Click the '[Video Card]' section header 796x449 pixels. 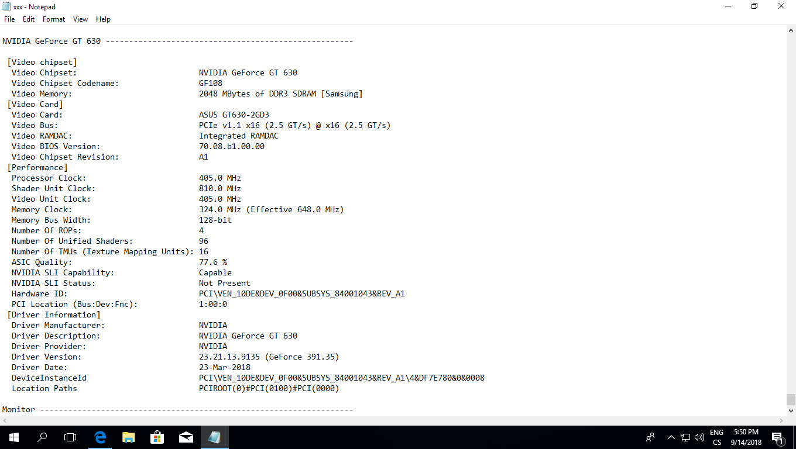35,105
